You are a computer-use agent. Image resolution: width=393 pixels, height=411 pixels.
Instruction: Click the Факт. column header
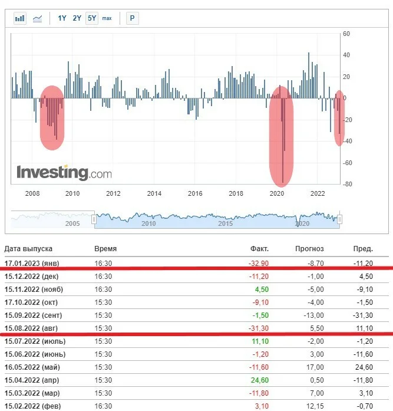(x=259, y=248)
